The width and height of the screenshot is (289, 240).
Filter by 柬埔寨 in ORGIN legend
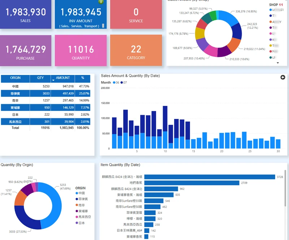(x=82, y=211)
